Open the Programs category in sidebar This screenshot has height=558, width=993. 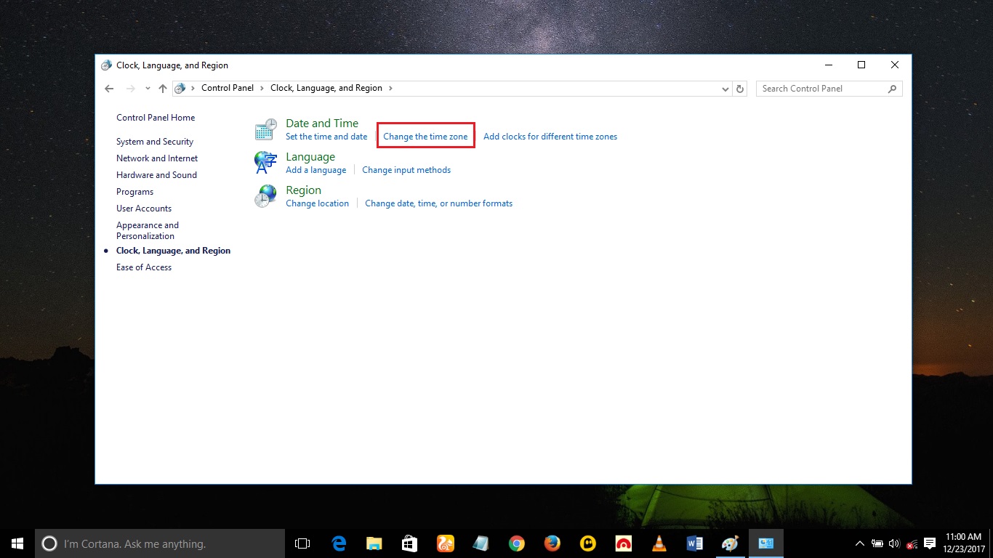(134, 192)
